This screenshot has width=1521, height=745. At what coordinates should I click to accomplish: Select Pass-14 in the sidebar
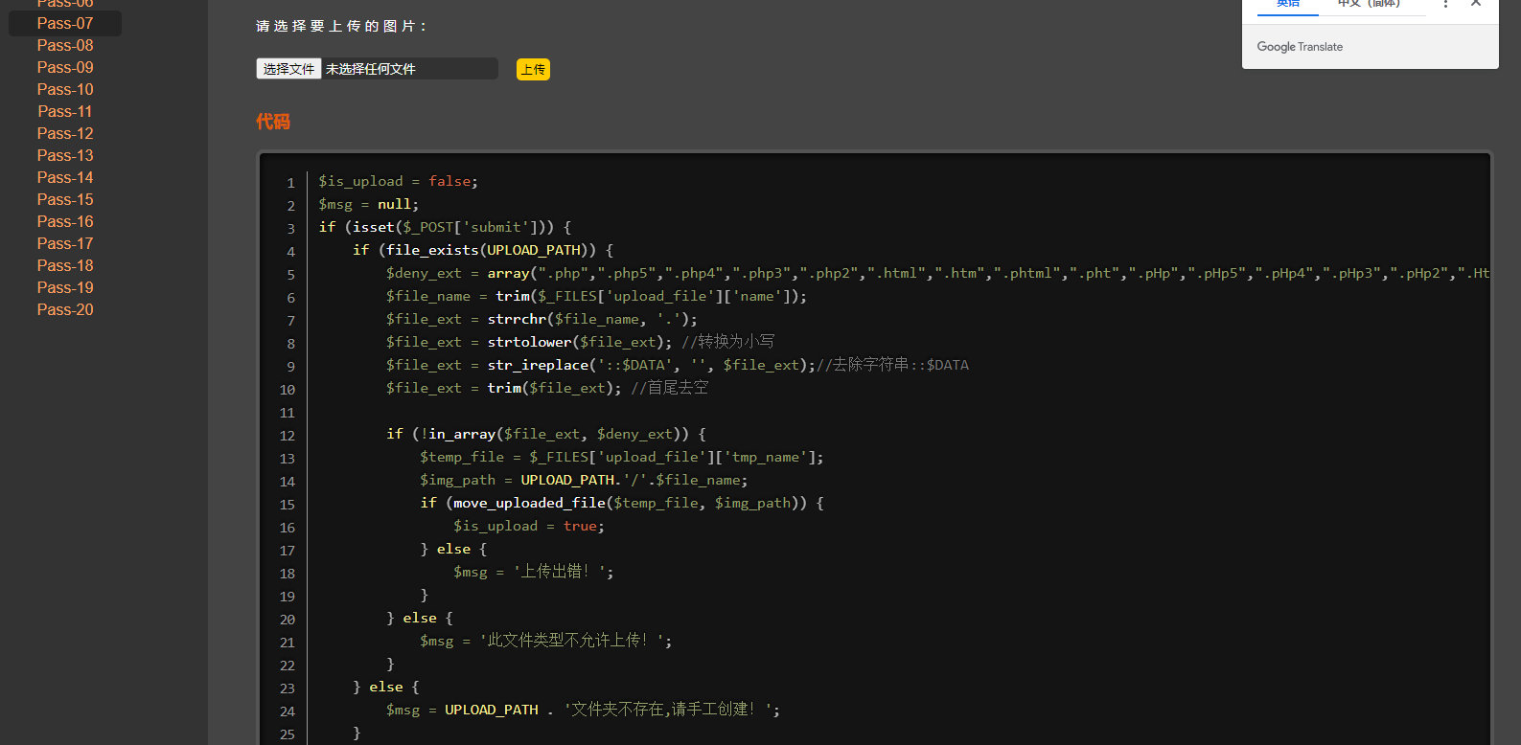tap(65, 177)
